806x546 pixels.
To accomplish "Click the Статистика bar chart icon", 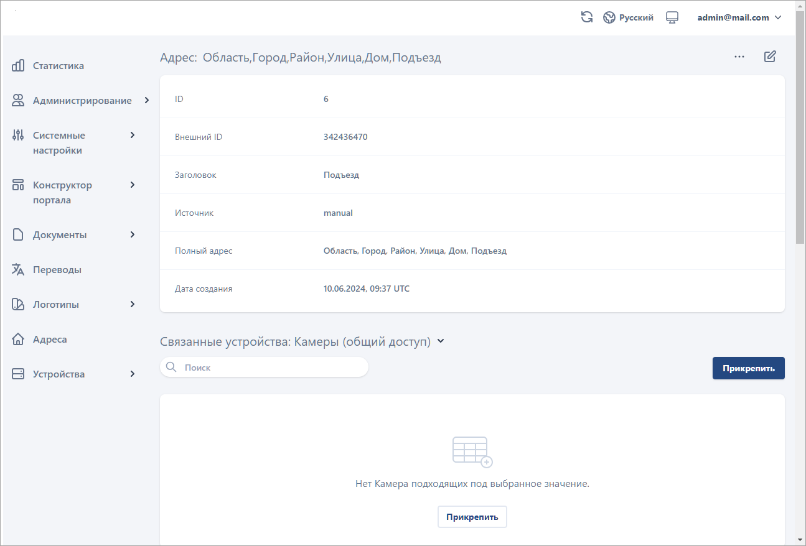I will 18,65.
